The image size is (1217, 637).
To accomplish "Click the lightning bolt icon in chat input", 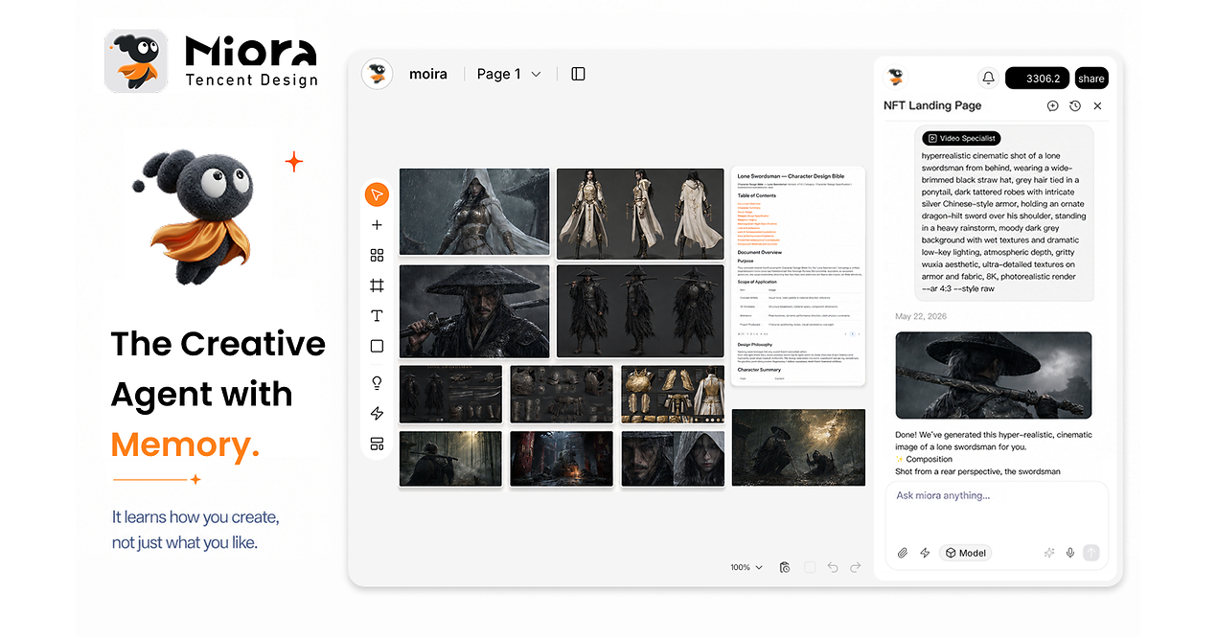I will point(925,553).
